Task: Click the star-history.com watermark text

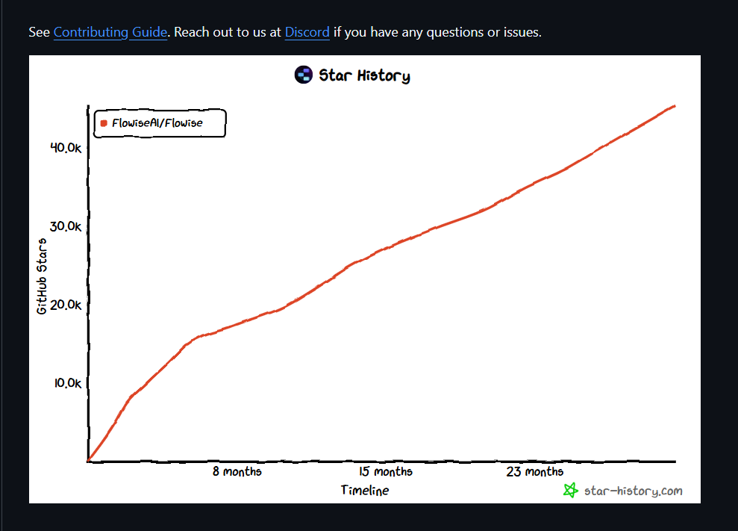Action: point(633,491)
